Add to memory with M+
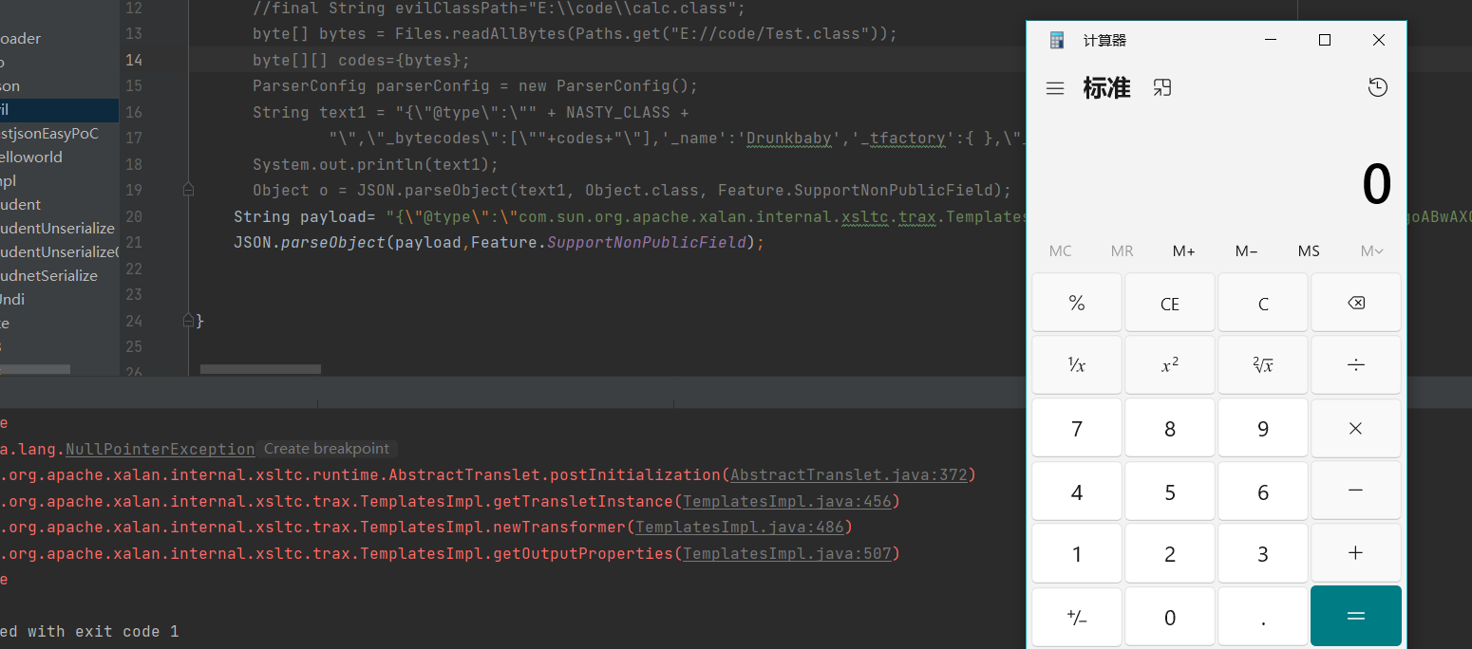Screen dimensions: 1472x649 coord(1184,250)
